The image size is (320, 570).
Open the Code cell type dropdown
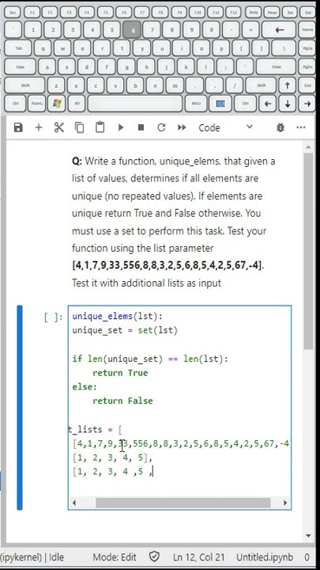click(225, 127)
